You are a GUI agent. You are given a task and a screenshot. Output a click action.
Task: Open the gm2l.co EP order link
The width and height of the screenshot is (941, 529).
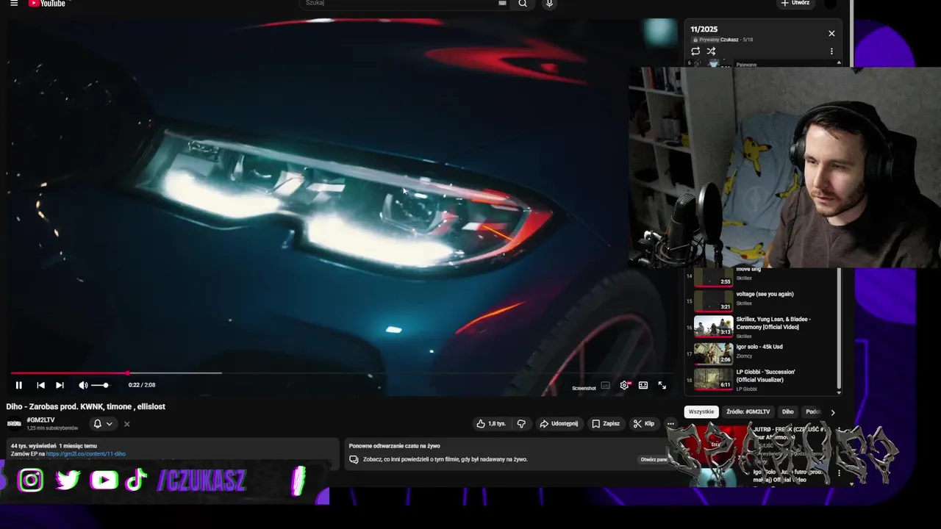point(85,454)
